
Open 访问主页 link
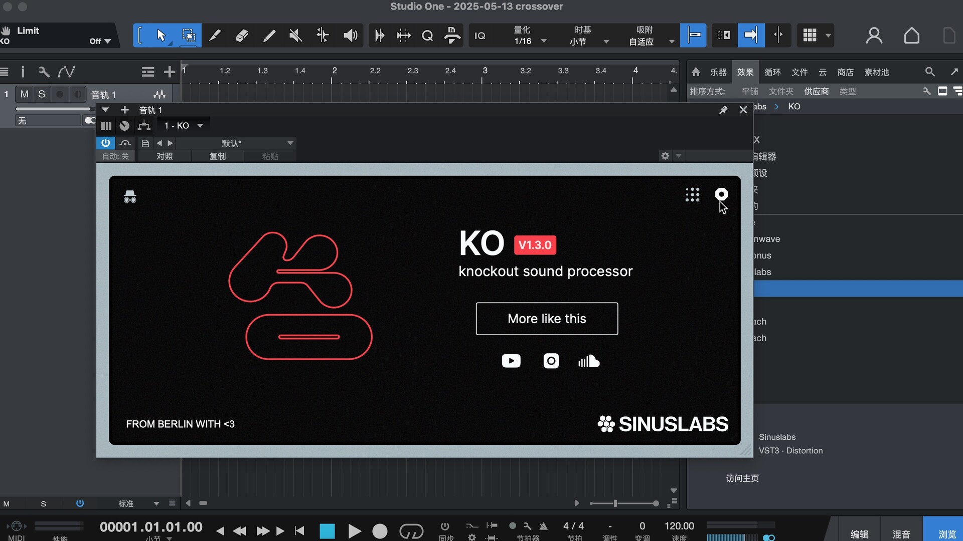(742, 478)
